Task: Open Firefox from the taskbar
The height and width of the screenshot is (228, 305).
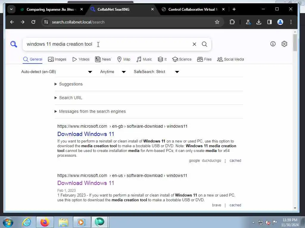Action: (45, 222)
